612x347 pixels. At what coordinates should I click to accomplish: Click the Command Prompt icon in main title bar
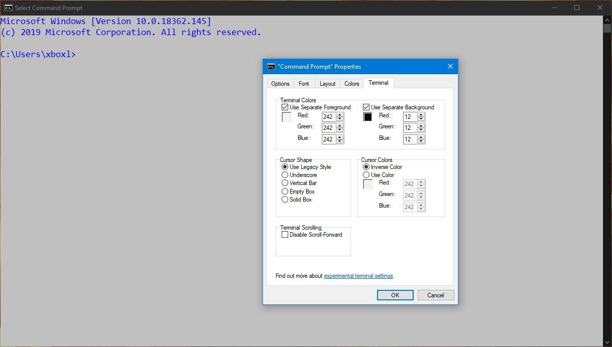8,8
